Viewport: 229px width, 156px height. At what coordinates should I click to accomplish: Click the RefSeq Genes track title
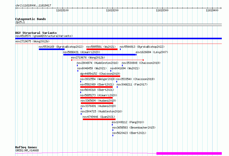tap(26, 147)
